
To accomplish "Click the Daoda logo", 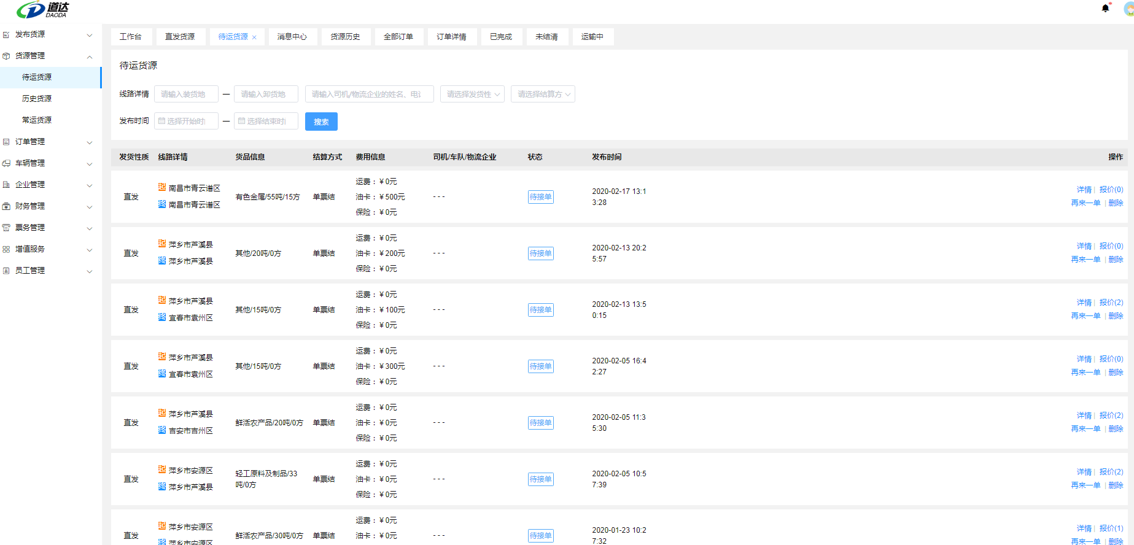I will click(43, 10).
